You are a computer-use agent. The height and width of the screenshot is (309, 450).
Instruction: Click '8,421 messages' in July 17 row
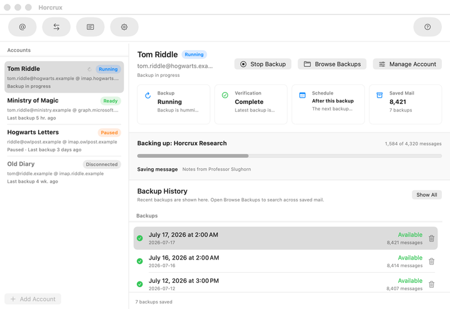404,243
